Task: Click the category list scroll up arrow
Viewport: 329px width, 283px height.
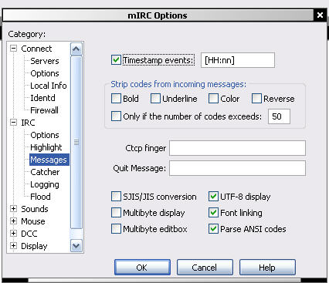Action: click(x=76, y=49)
